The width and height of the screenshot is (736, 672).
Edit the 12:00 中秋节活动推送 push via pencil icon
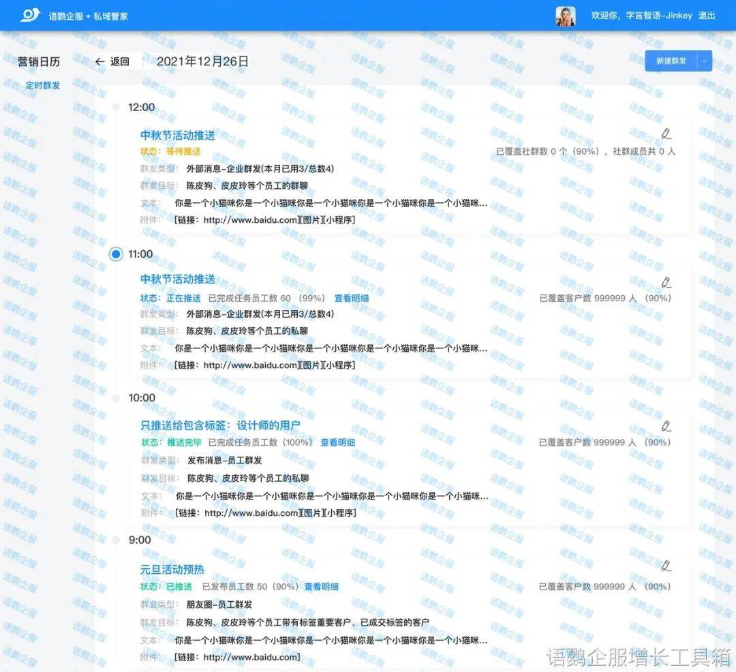[666, 134]
